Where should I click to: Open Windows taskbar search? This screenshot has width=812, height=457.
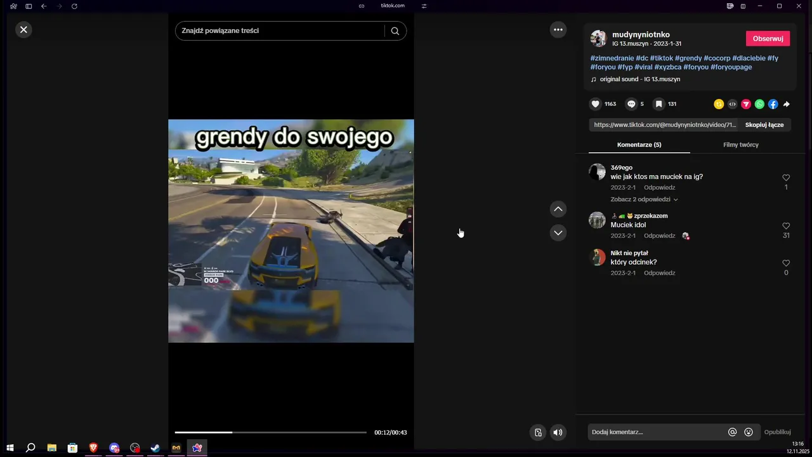tap(30, 448)
